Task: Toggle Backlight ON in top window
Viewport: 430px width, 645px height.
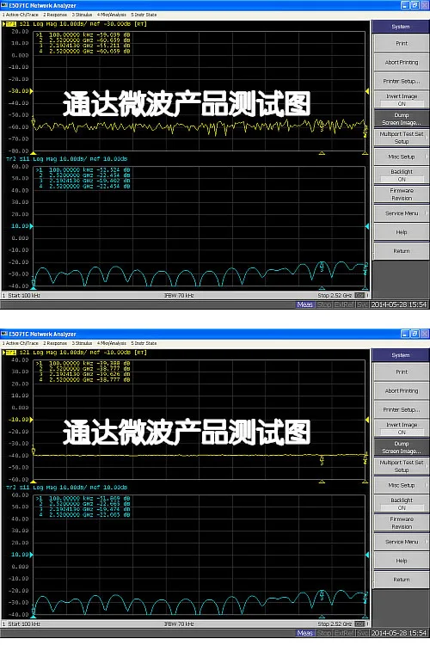Action: 402,175
